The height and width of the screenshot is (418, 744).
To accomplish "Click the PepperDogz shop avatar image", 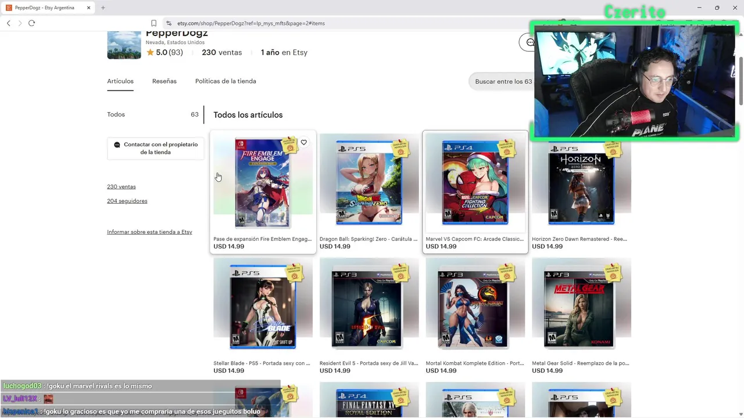I will click(x=124, y=44).
